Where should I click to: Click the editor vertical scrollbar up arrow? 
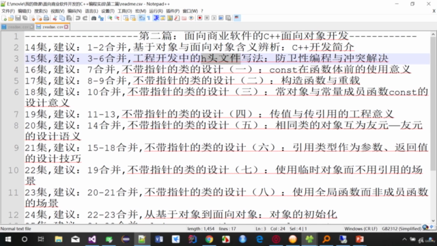pyautogui.click(x=433, y=35)
